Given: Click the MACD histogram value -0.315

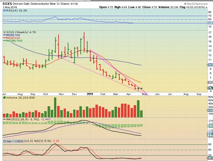Looking at the screenshot, I should 57,119.
